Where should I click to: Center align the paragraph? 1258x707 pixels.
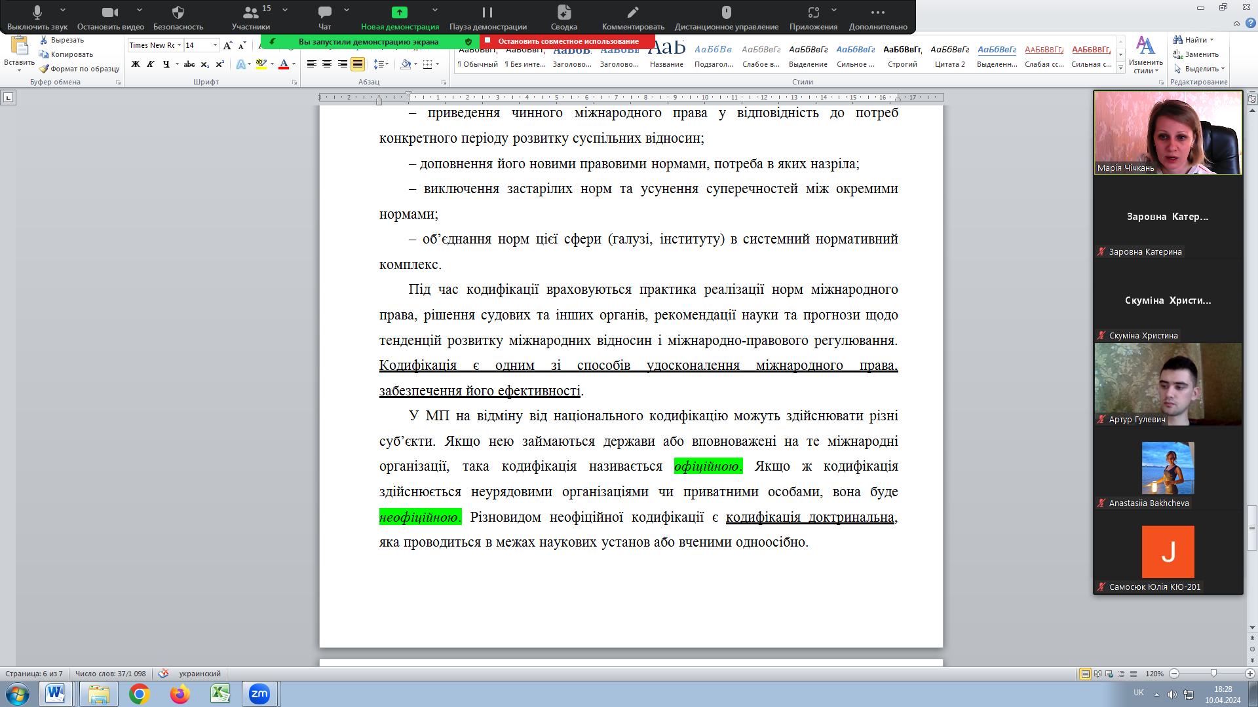327,64
